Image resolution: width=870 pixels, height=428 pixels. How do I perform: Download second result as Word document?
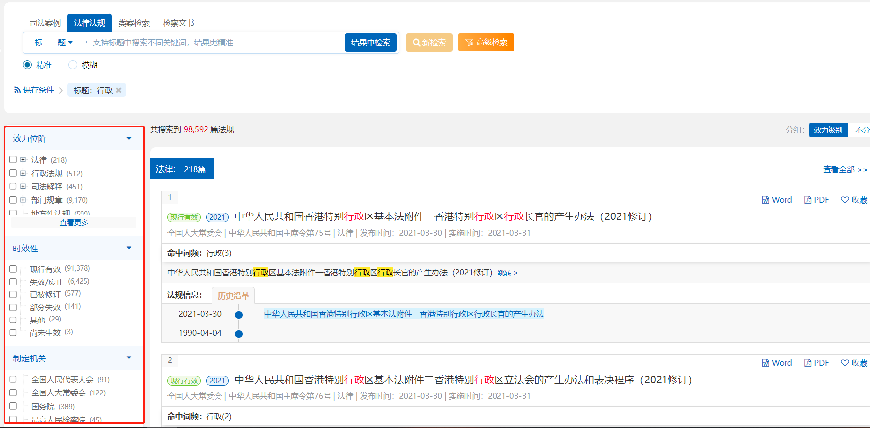coord(777,363)
